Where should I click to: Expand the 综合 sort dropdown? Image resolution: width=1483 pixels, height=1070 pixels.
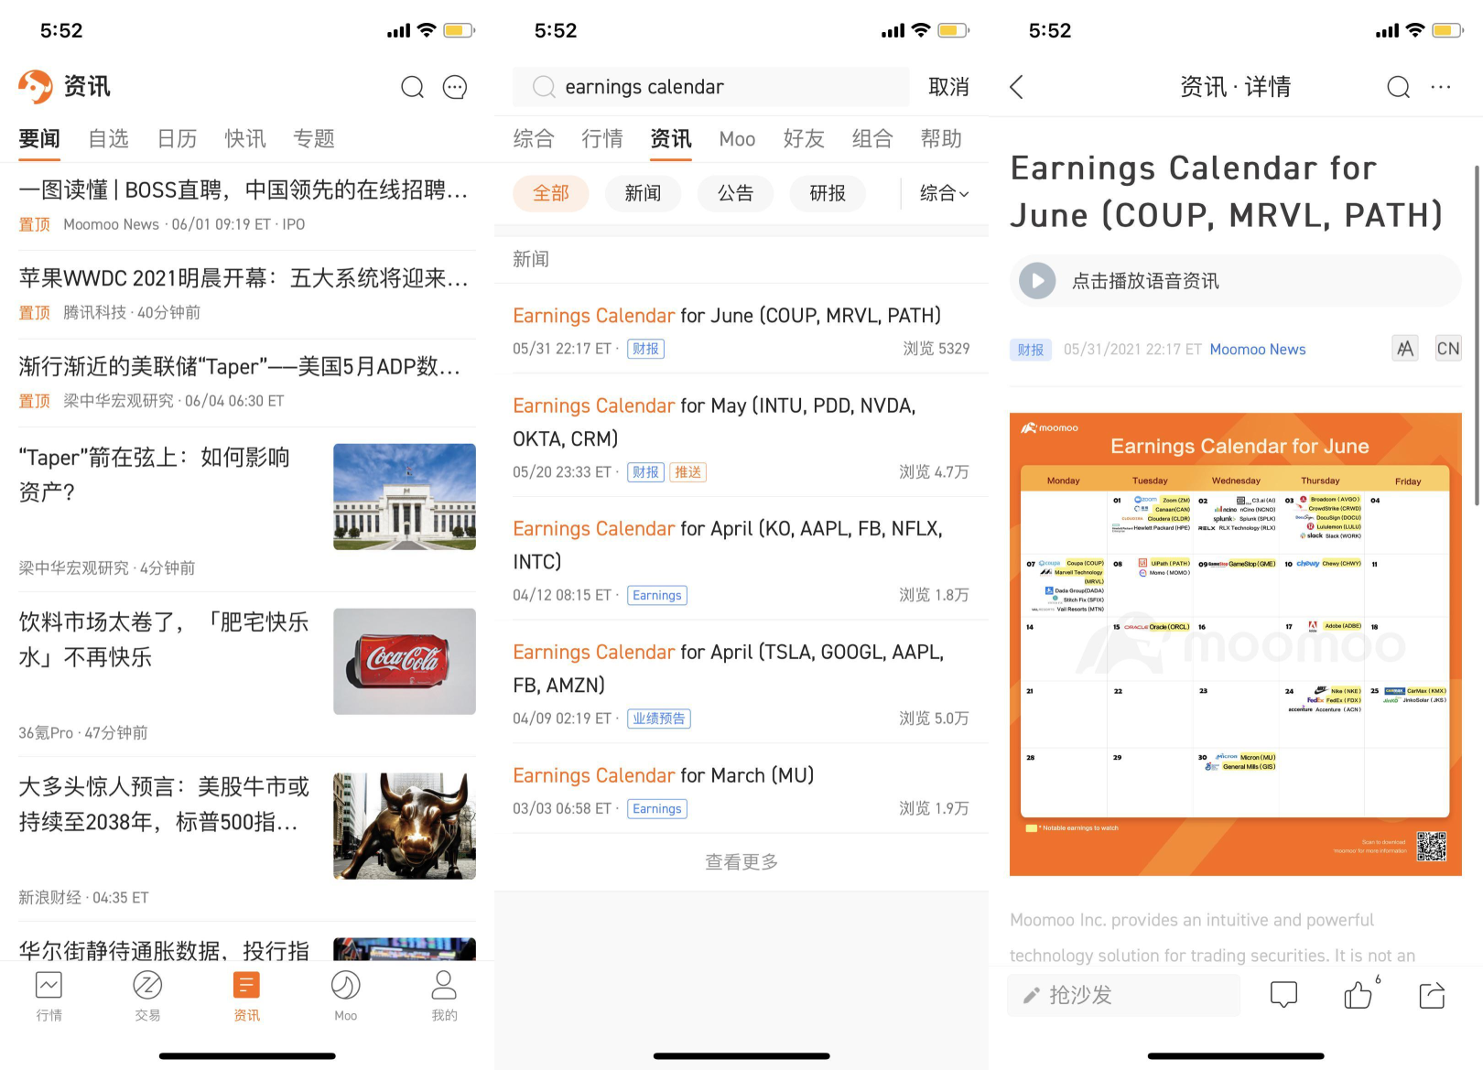(x=944, y=193)
